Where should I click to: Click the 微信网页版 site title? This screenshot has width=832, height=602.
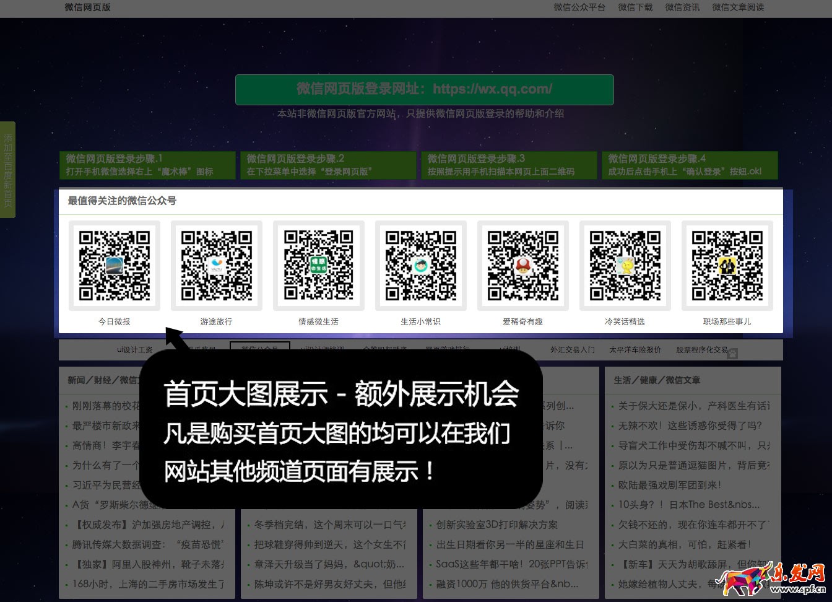coord(88,7)
